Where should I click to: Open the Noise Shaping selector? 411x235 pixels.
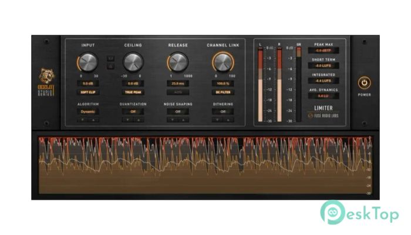pos(177,111)
